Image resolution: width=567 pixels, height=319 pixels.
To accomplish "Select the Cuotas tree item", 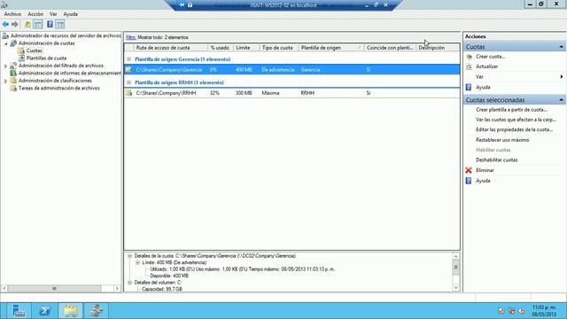I will pos(34,51).
